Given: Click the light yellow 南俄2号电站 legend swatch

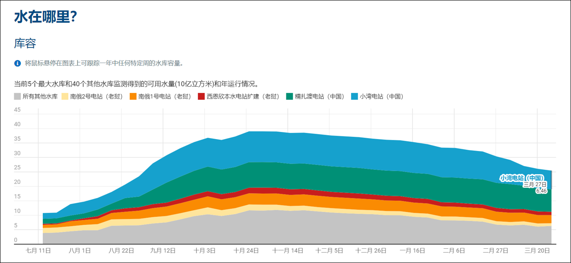Looking at the screenshot, I should point(65,96).
